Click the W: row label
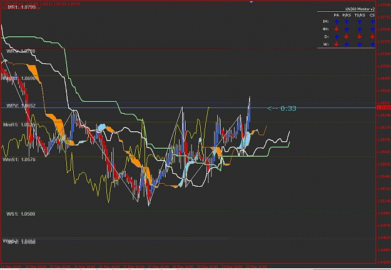The height and width of the screenshot is (270, 391). pyautogui.click(x=326, y=44)
